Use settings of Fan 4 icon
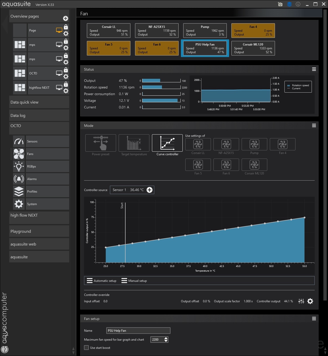Viewport: 328px width, 356px height. coord(283,144)
